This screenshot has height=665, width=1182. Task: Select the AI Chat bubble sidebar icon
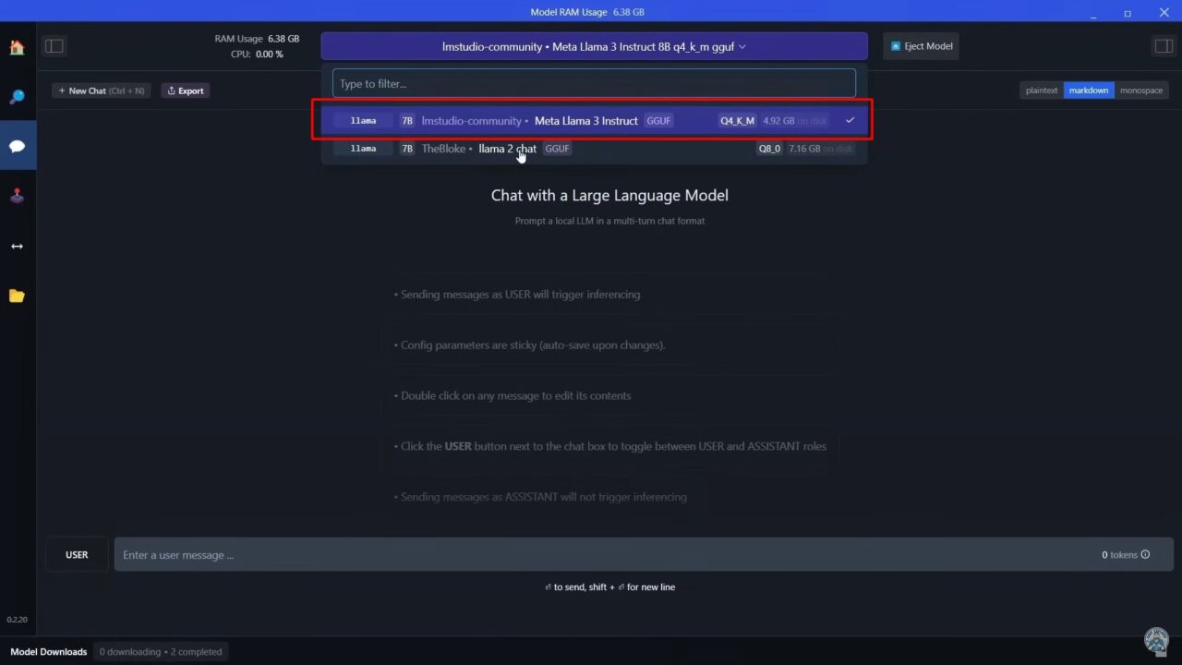pyautogui.click(x=17, y=146)
